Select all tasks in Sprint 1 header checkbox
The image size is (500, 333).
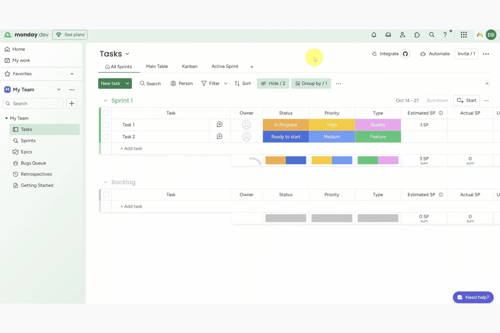(x=106, y=113)
